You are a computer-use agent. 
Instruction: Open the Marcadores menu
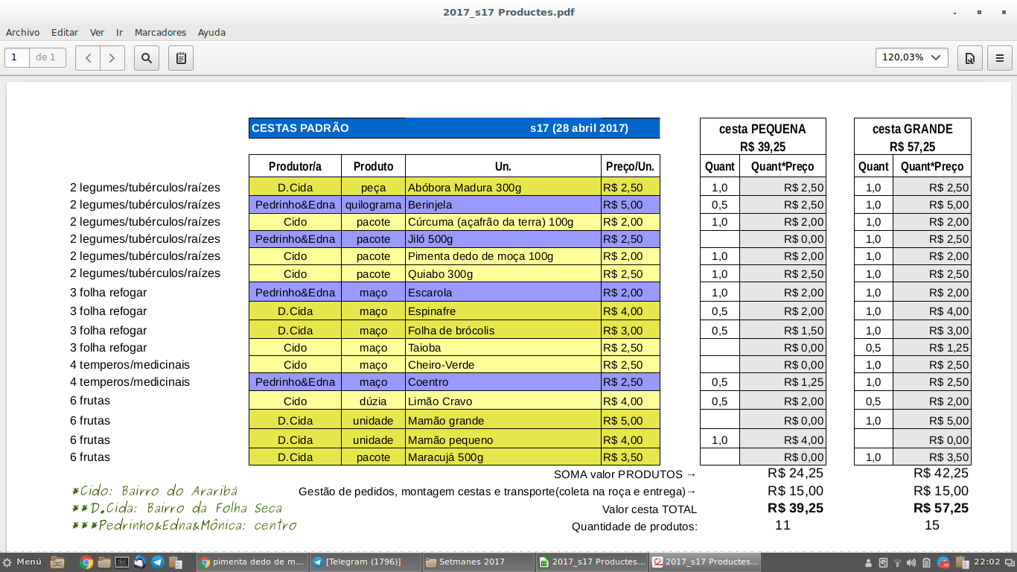[x=160, y=33]
